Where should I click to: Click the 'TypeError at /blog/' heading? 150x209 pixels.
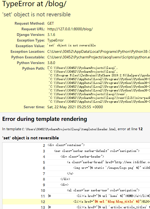click(34, 4)
